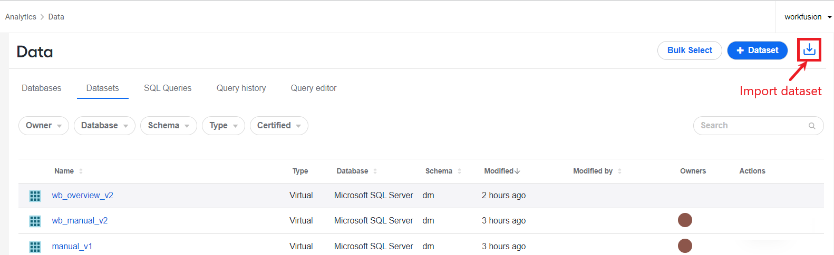This screenshot has height=255, width=834.
Task: Go to Analytics breadcrumb link
Action: (x=21, y=17)
